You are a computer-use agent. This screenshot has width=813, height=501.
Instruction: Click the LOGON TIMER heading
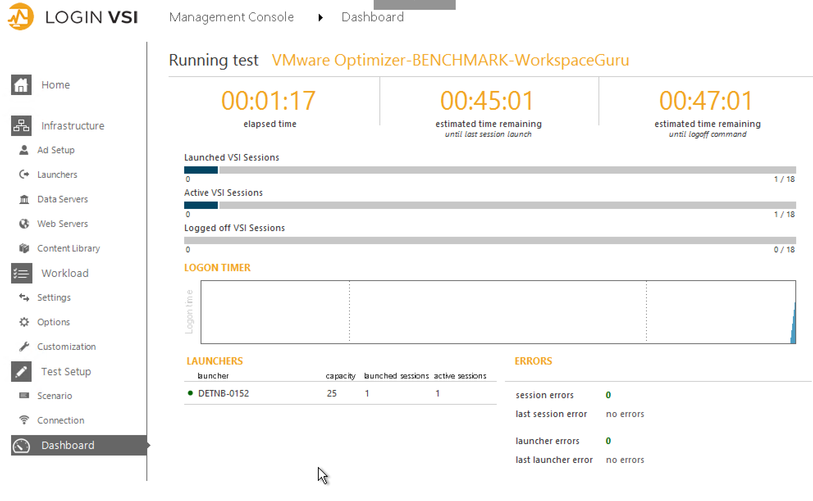tap(217, 268)
